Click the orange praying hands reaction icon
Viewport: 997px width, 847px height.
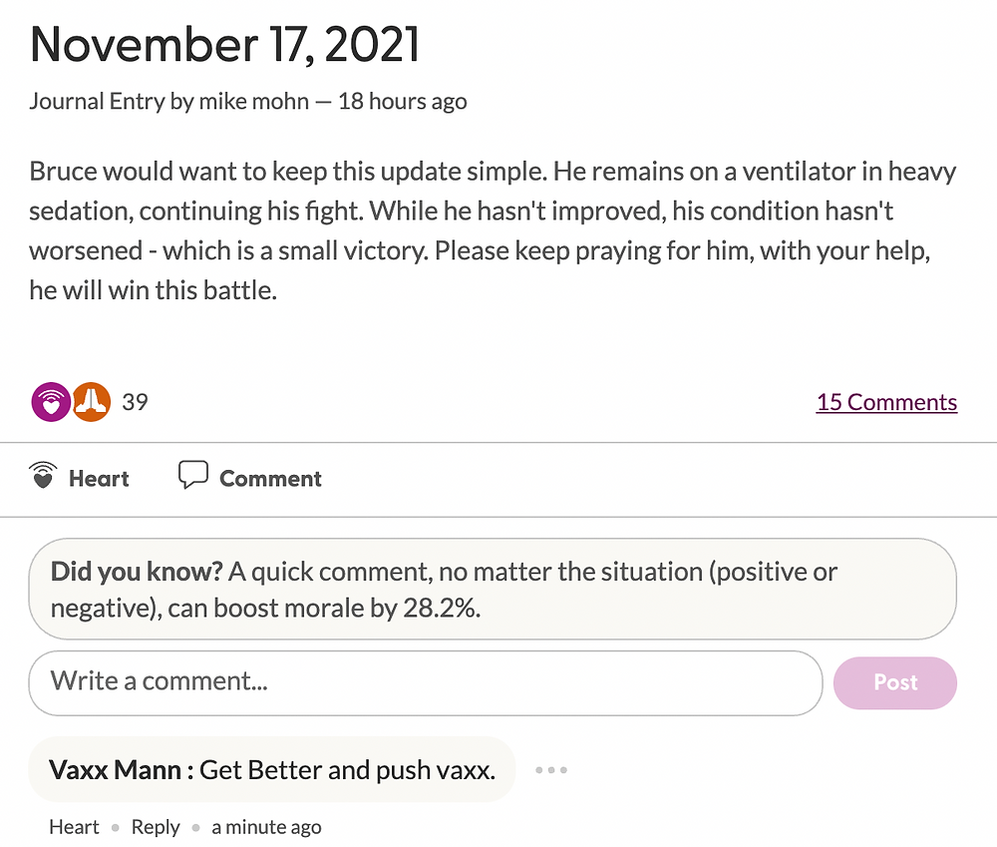(x=92, y=402)
